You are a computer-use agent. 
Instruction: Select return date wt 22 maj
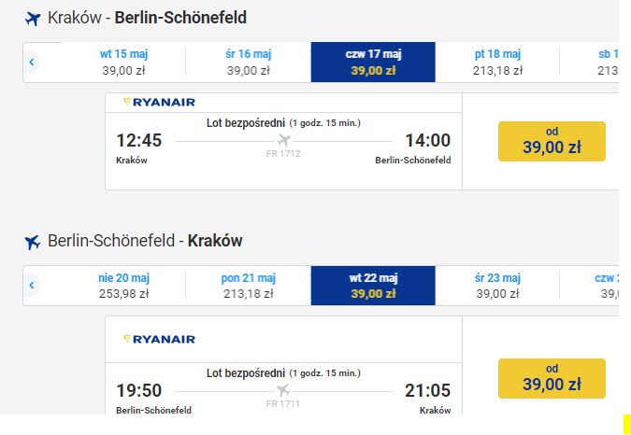click(x=373, y=286)
